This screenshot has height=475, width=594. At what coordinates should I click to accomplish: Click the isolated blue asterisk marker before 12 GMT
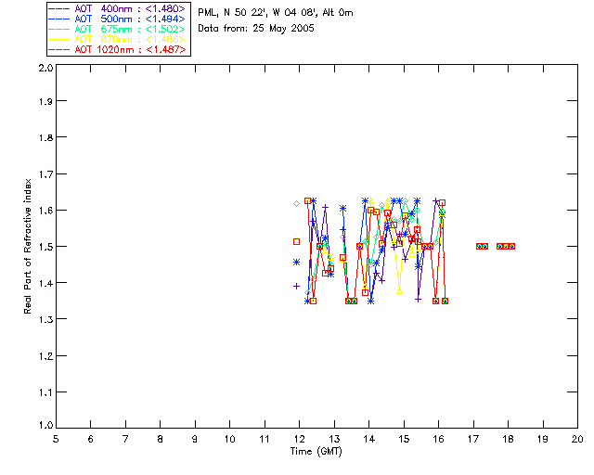[297, 263]
